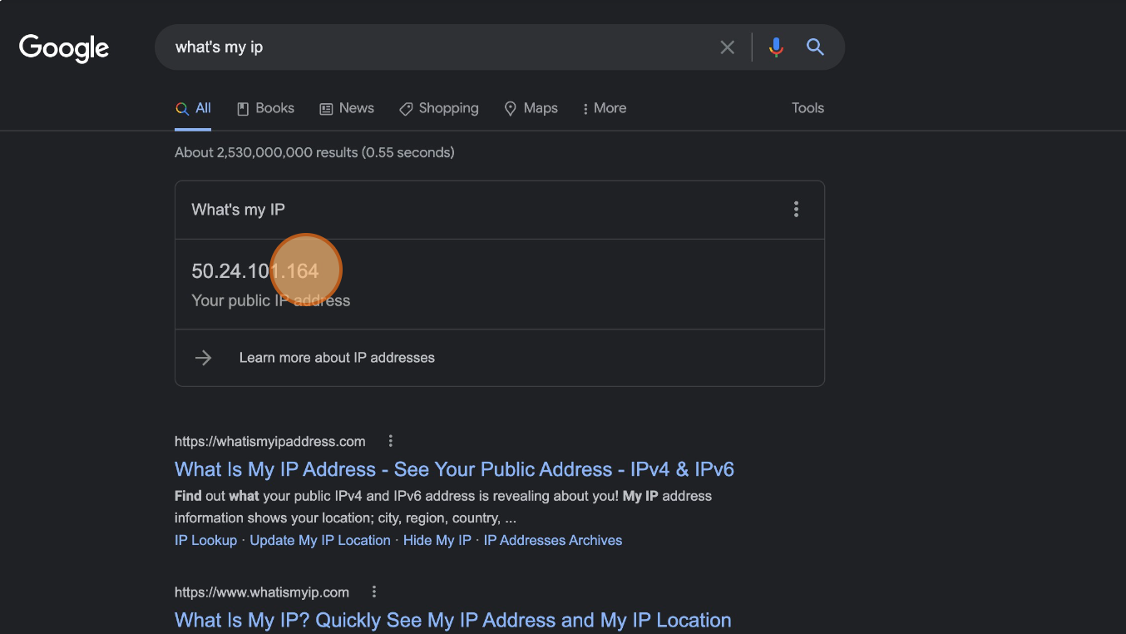Open three-dot menu beside whatismyipaddress.com result
This screenshot has height=634, width=1126.
(390, 442)
